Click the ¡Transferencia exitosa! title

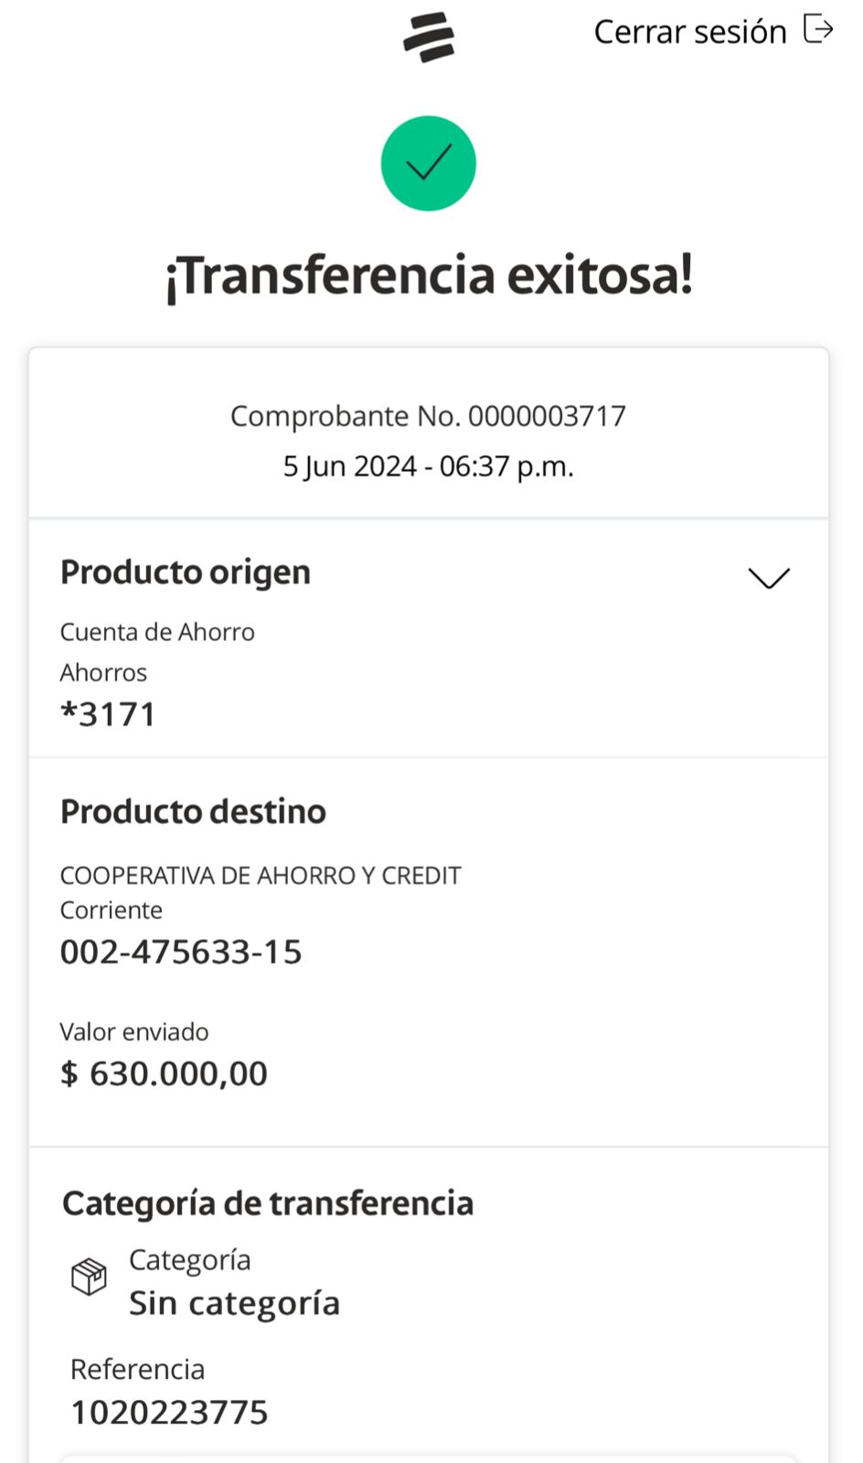click(x=429, y=275)
